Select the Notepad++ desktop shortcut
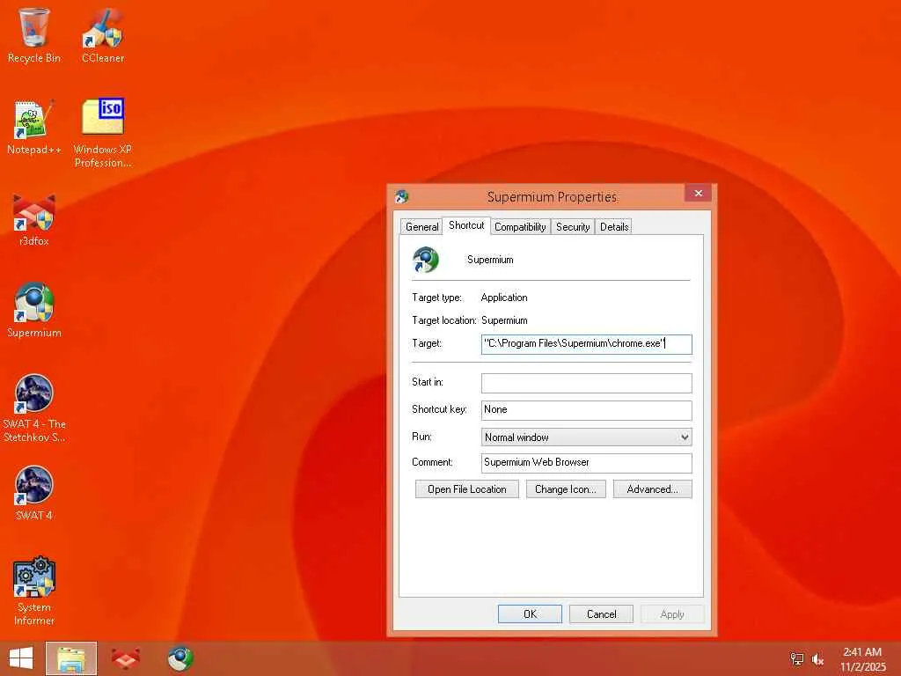901x676 pixels. pyautogui.click(x=34, y=127)
